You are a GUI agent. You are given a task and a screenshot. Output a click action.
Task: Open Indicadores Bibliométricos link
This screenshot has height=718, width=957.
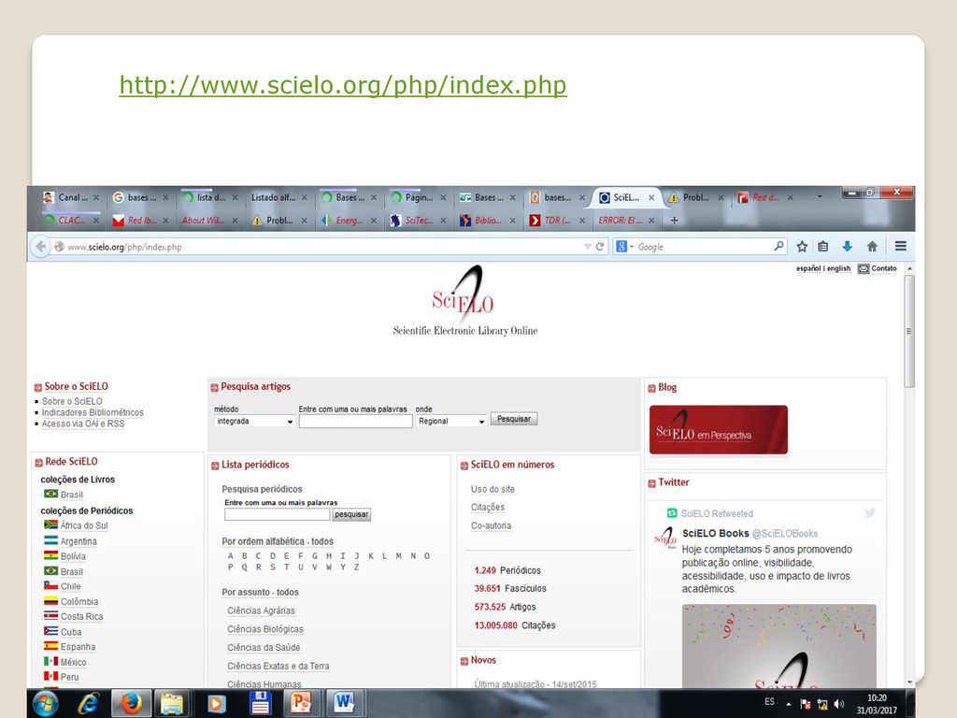click(93, 412)
